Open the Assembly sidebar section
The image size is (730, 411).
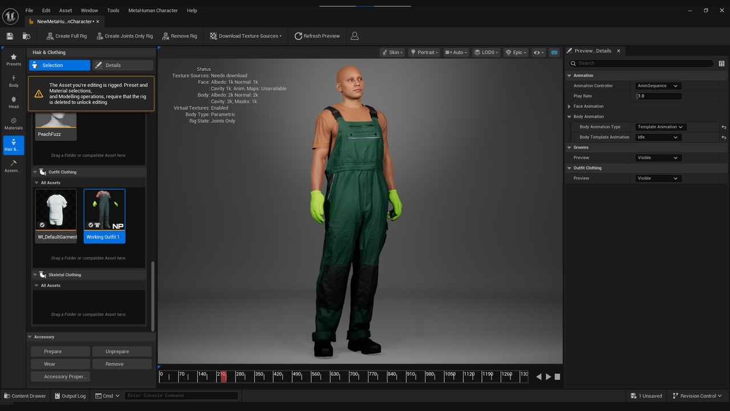(14, 166)
